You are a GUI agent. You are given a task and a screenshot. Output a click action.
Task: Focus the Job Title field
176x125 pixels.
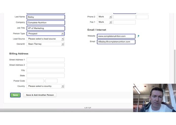click(x=46, y=28)
